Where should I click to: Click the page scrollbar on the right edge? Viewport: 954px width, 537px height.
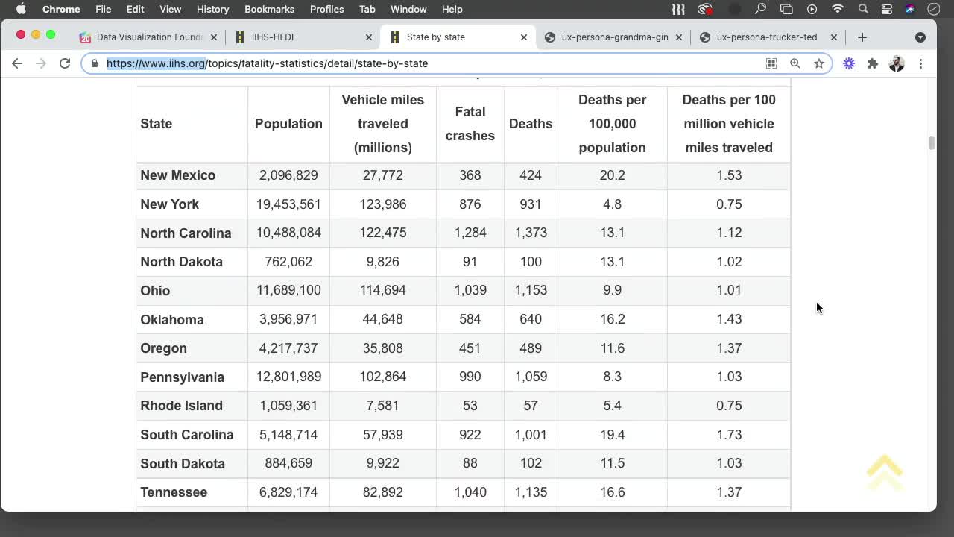(932, 142)
